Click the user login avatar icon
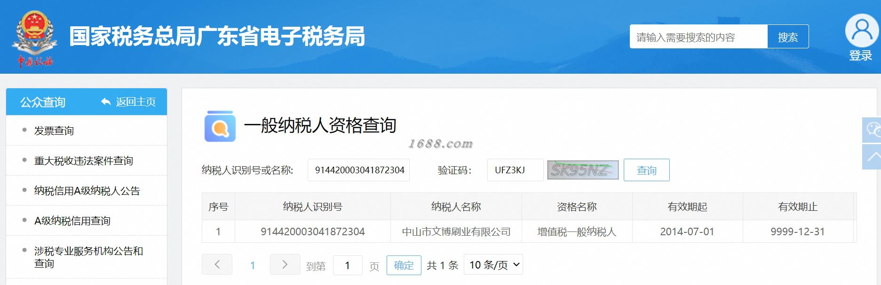The image size is (881, 285). click(x=862, y=30)
